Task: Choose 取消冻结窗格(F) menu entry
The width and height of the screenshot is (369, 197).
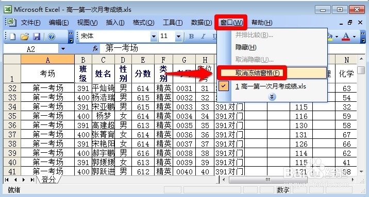Action: (x=272, y=73)
